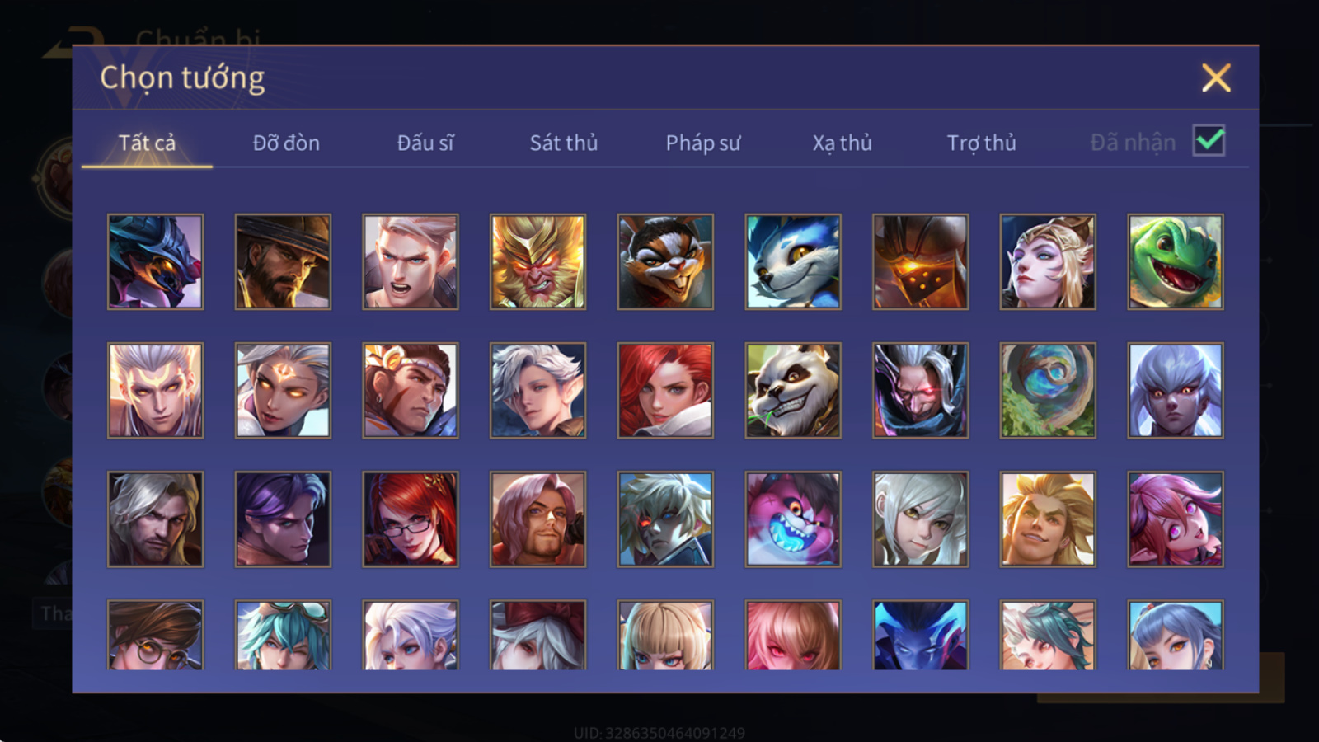This screenshot has width=1319, height=742.
Task: Switch to the Đỡ đòn tab
Action: pyautogui.click(x=286, y=143)
